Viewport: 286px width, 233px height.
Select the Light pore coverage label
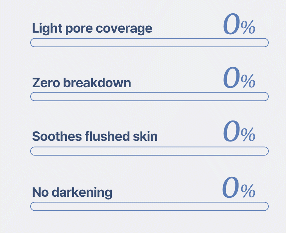(x=92, y=29)
